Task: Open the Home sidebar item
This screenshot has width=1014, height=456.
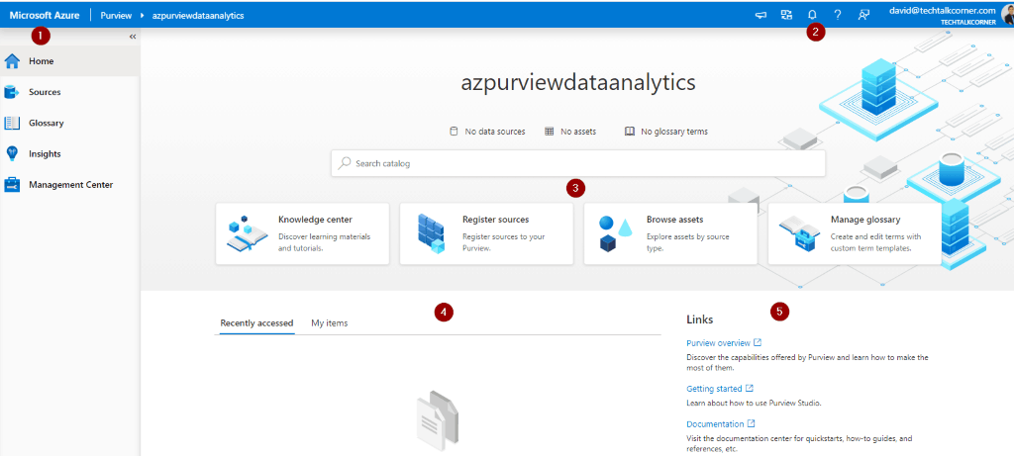Action: coord(70,61)
